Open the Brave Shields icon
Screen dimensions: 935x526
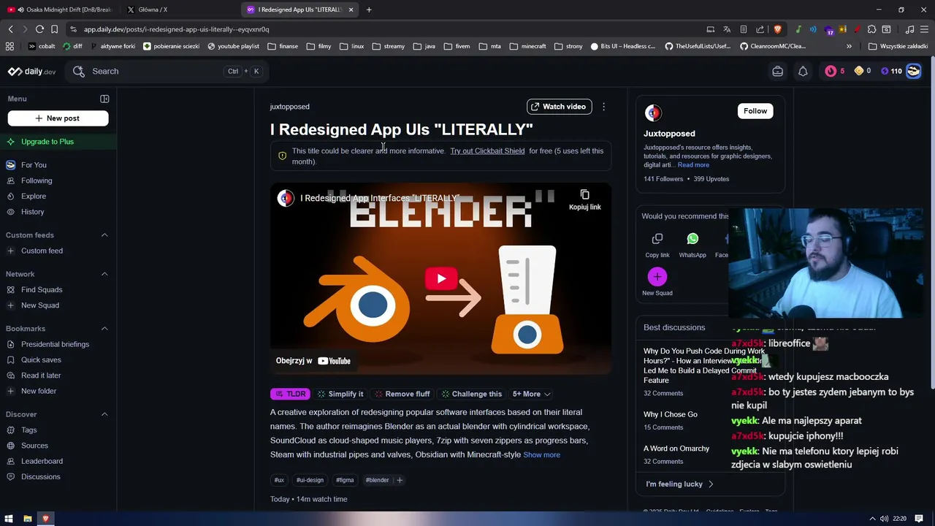(777, 29)
